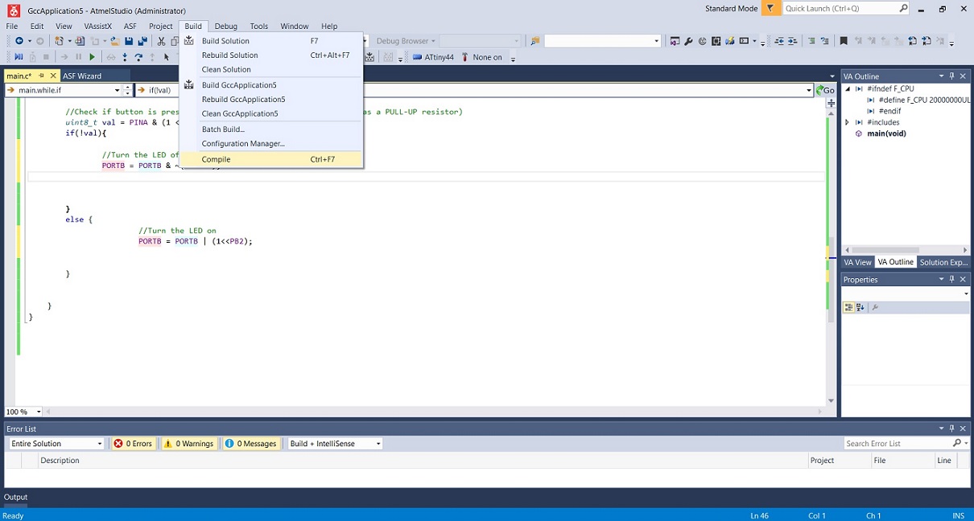Click the search icon in Error List

click(x=957, y=444)
